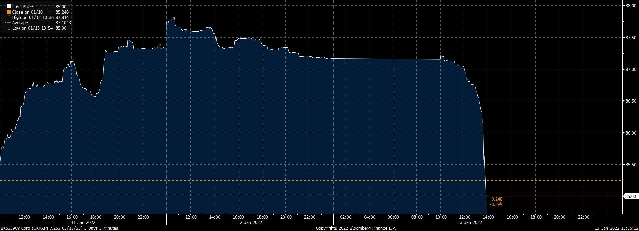Select the Low marker icon in legend

9,28
